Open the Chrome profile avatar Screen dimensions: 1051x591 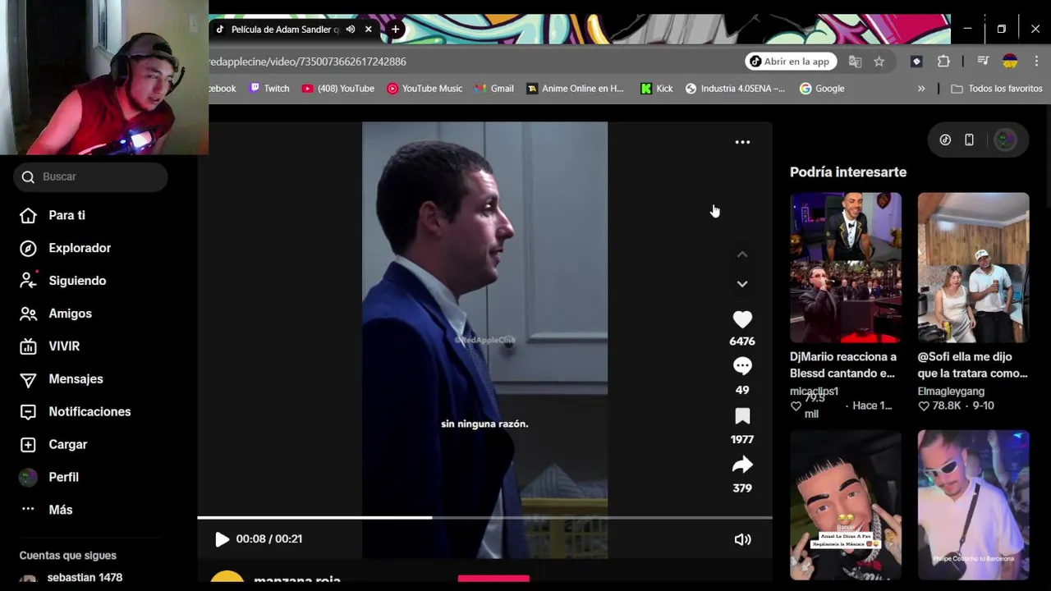tap(1010, 62)
